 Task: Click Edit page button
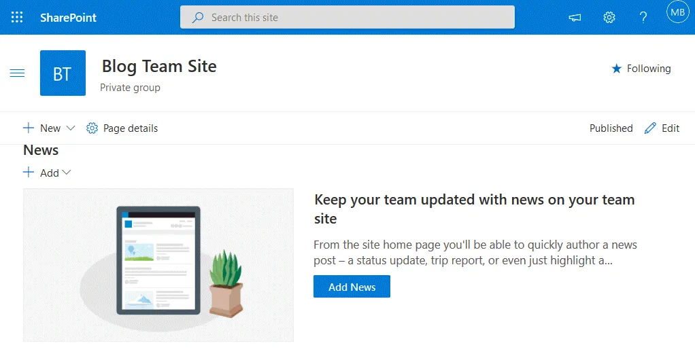click(662, 128)
